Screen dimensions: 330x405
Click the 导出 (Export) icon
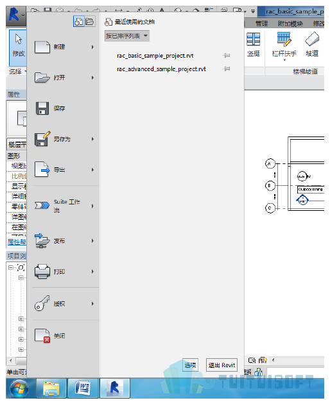click(42, 169)
